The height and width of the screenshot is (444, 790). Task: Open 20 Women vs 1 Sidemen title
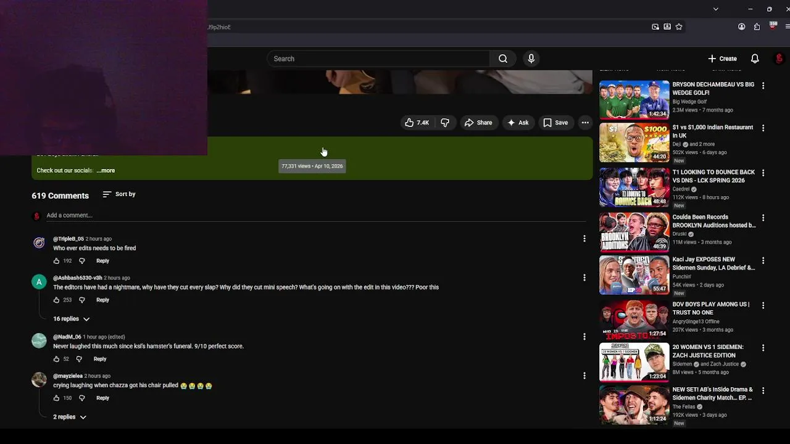pyautogui.click(x=708, y=351)
